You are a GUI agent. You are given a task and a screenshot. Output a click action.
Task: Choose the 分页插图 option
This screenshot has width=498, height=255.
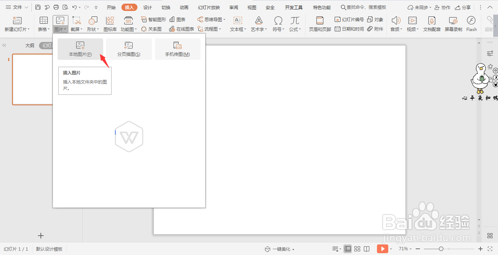click(x=129, y=49)
